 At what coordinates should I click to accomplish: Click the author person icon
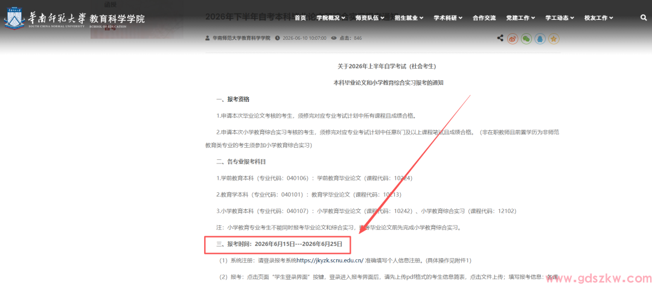[x=208, y=38]
